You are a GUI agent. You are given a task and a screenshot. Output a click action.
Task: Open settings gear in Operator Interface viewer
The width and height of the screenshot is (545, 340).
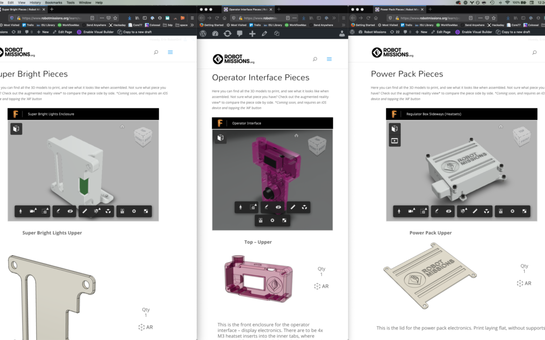coord(272,220)
